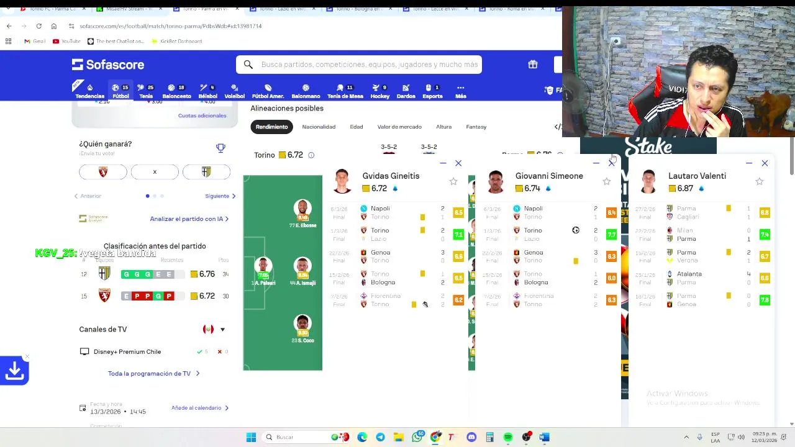Click the trophy icon beside ¿Quién ganará?
The image size is (795, 447).
pos(220,148)
